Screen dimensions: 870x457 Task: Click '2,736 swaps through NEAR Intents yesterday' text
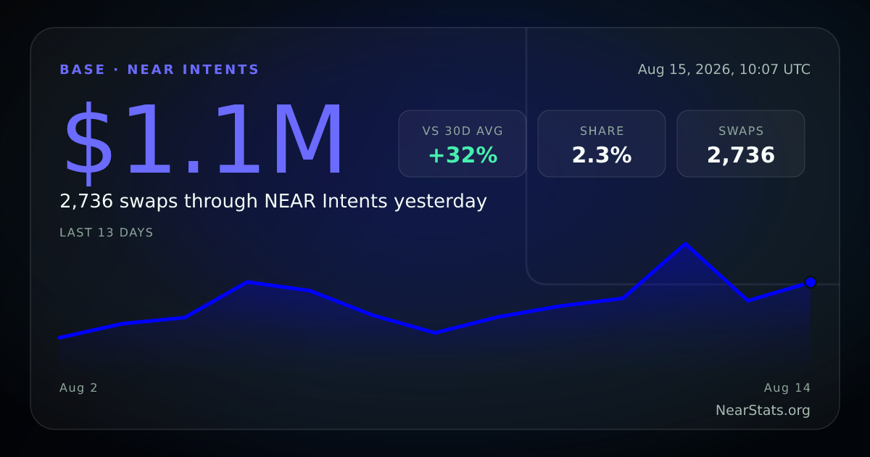click(273, 201)
